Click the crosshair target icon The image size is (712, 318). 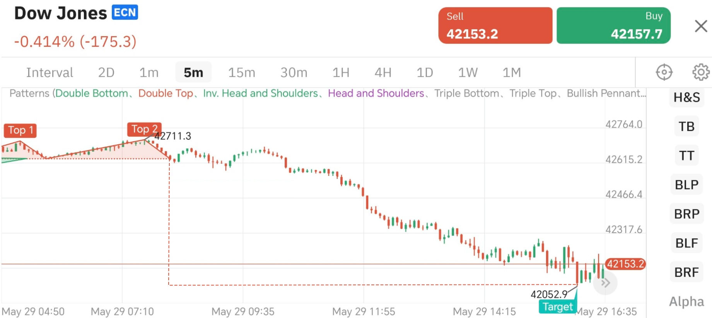coord(664,72)
